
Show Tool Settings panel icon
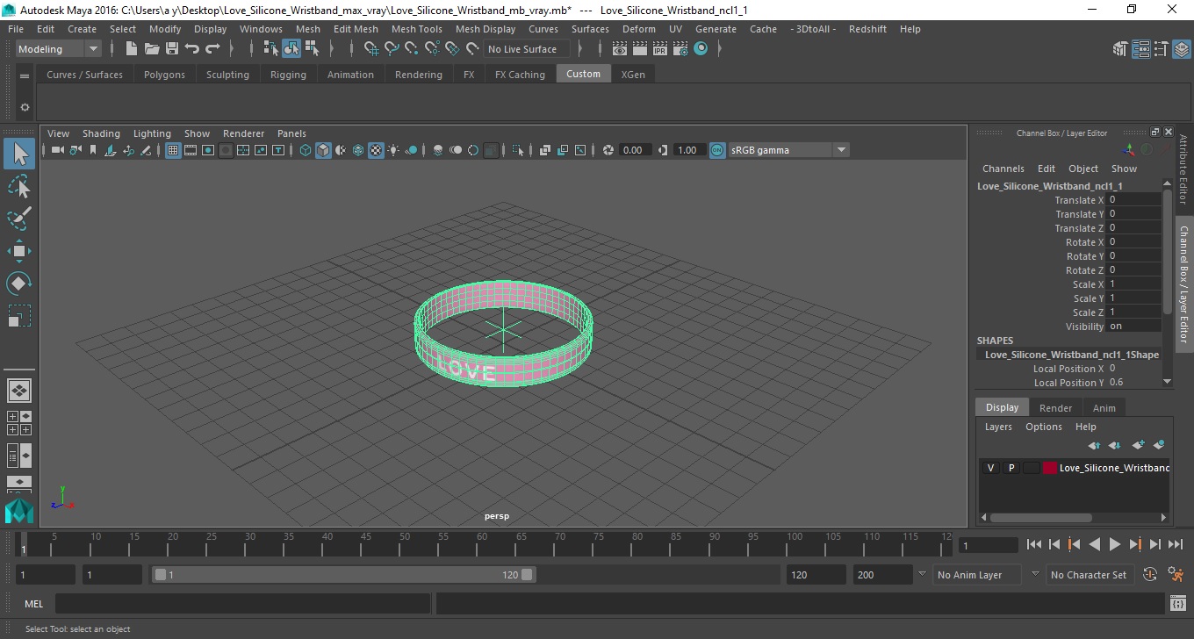tap(1161, 49)
